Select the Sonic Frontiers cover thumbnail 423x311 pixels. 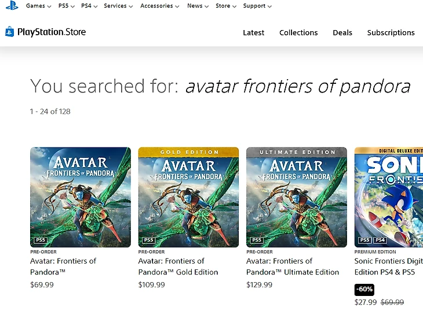(388, 197)
